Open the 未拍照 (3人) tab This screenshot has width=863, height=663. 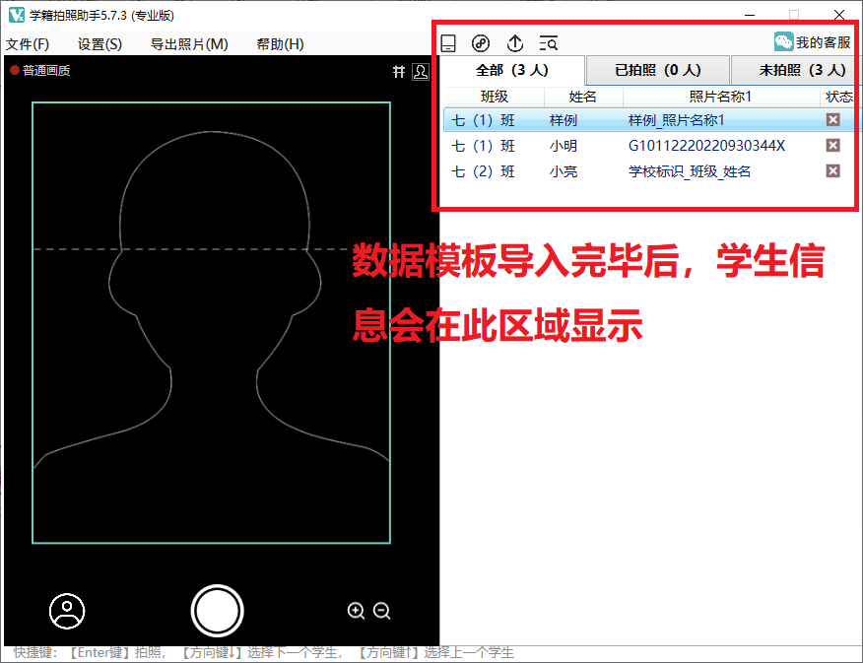[x=795, y=70]
